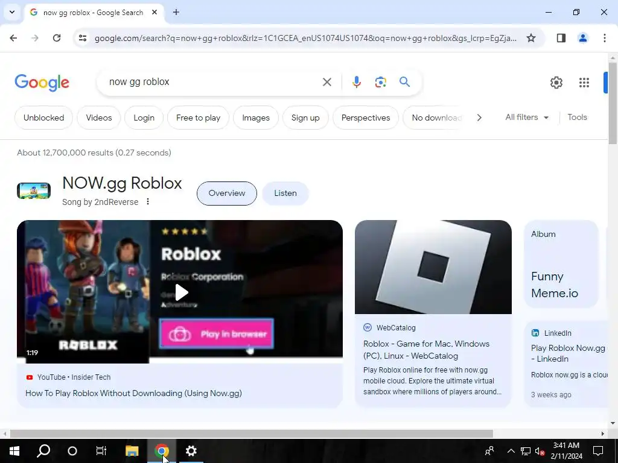Show more filter chips with arrow
The image size is (618, 463).
pyautogui.click(x=479, y=118)
